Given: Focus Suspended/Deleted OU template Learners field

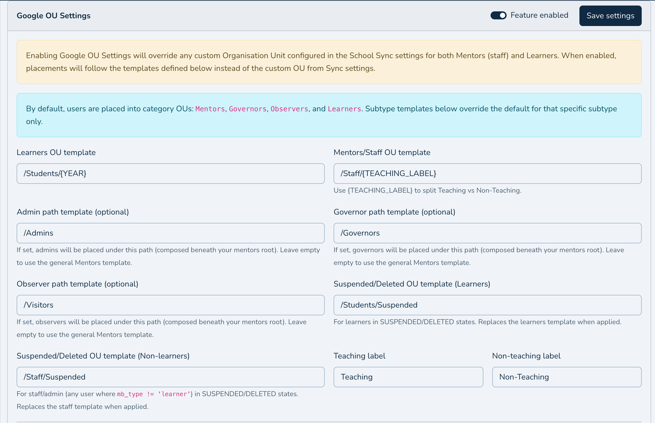Looking at the screenshot, I should tap(487, 305).
